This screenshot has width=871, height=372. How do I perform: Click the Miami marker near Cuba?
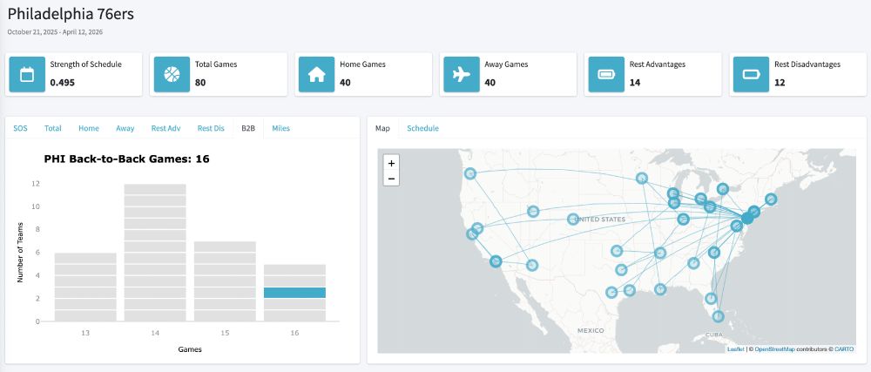coord(718,316)
